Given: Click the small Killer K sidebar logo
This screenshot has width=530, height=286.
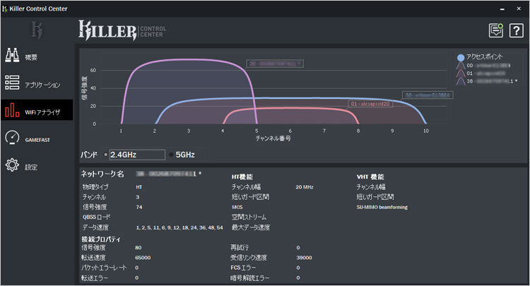Looking at the screenshot, I should [37, 30].
